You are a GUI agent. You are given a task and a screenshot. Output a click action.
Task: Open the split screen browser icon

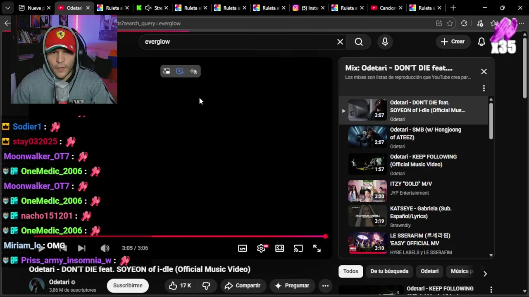(438, 24)
